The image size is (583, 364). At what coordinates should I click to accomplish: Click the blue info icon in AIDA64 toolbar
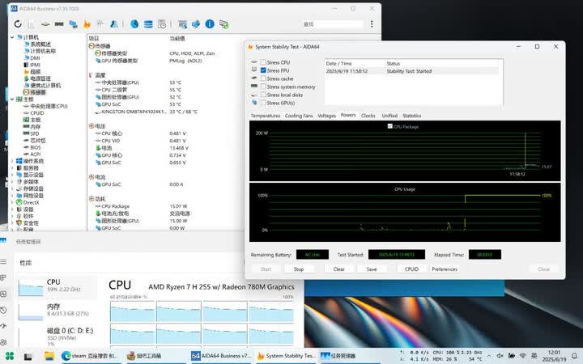coord(210,24)
